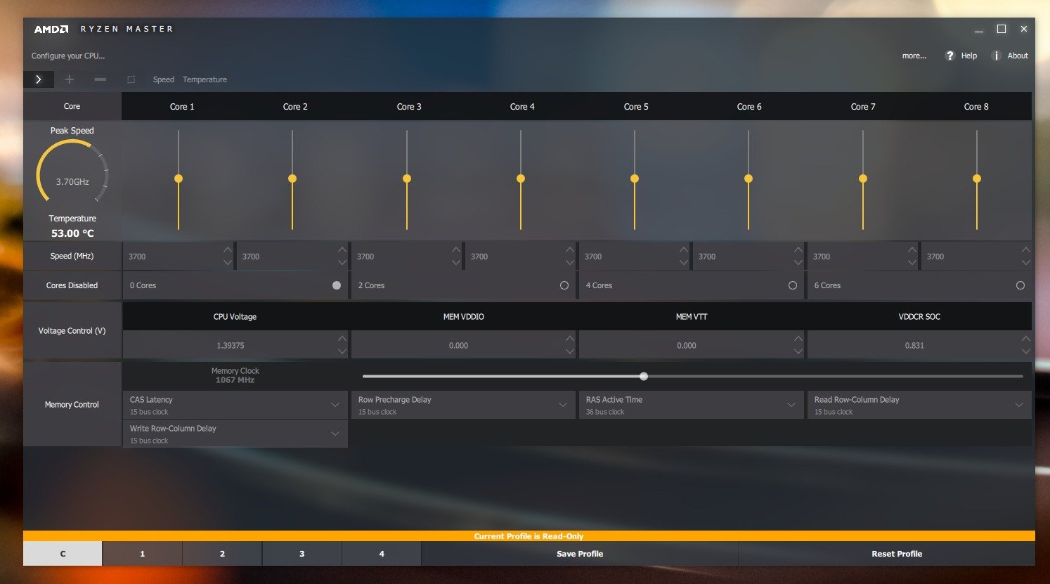Switch to profile tab C
1050x584 pixels.
(x=63, y=554)
